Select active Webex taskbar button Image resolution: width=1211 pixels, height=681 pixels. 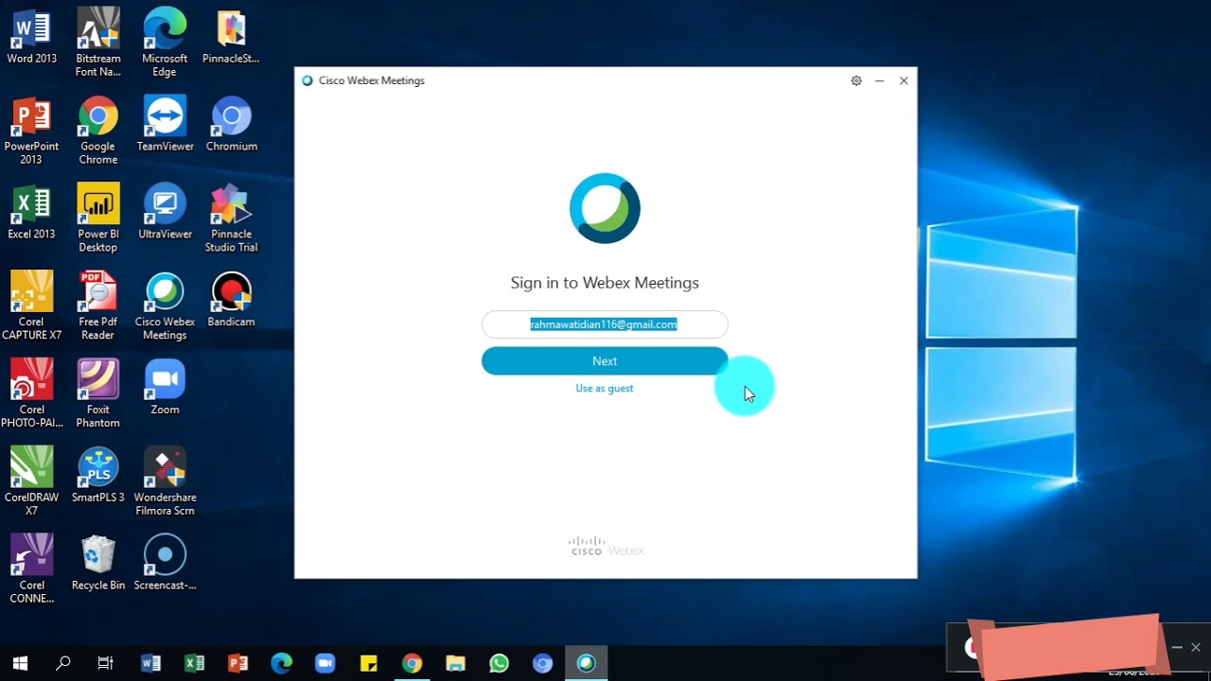[586, 663]
